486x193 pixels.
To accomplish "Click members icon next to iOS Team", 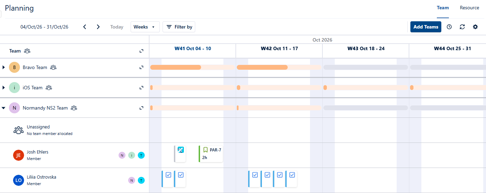I will [49, 88].
